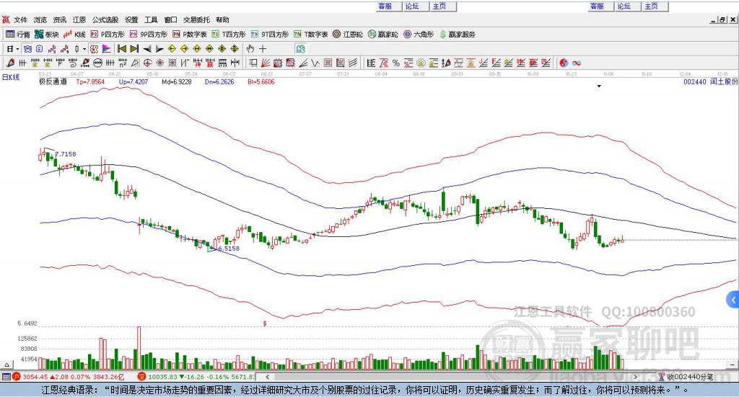Jump to first bar icon
The height and width of the screenshot is (397, 739).
click(x=122, y=49)
